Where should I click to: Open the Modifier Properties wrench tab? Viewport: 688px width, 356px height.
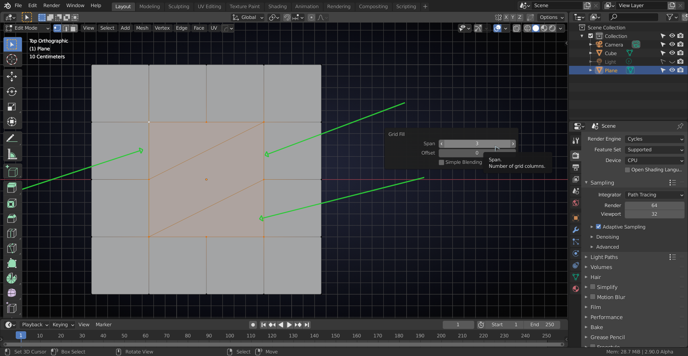575,229
